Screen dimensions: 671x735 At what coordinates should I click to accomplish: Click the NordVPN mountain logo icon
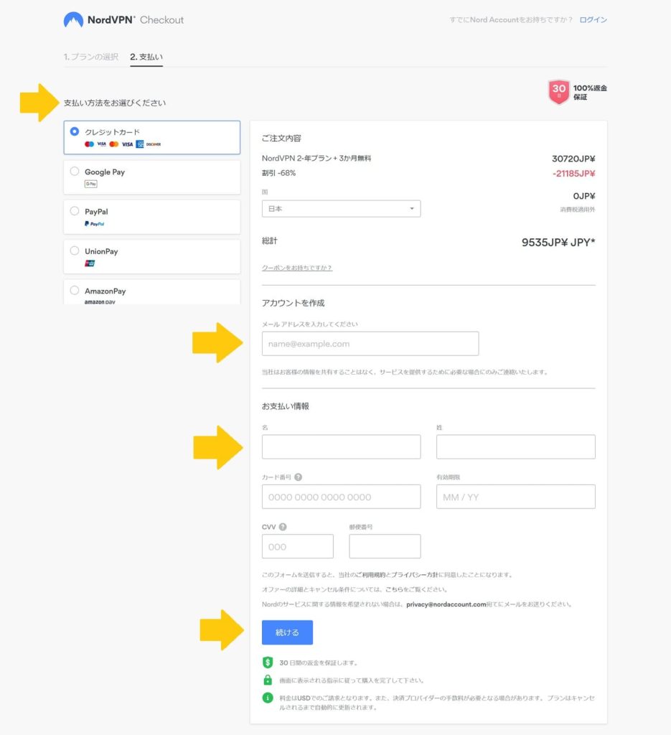coord(73,19)
